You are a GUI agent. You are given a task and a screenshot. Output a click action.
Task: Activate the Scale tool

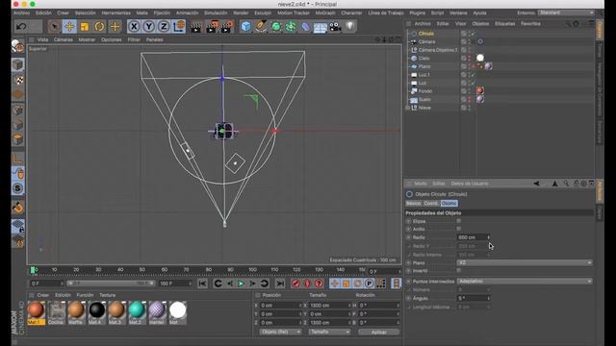[85, 27]
